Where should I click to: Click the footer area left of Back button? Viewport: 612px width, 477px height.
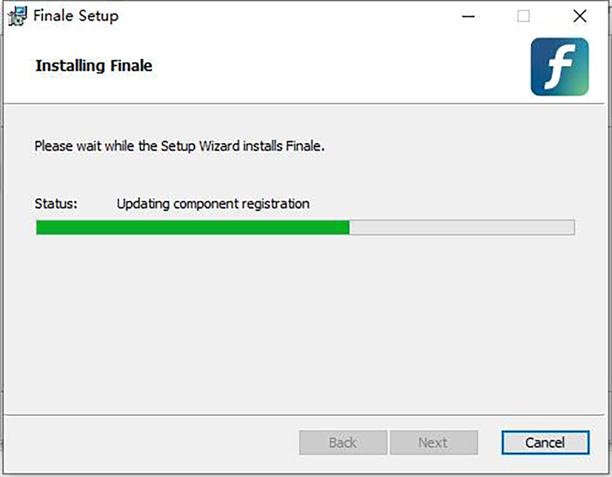tap(153, 442)
